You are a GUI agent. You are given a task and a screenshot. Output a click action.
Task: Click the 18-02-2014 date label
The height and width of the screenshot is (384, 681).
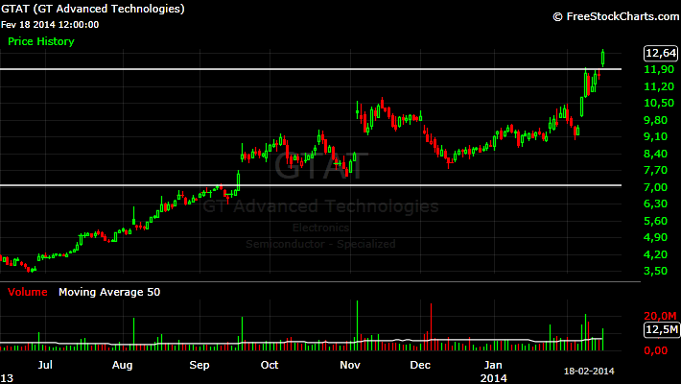click(x=589, y=372)
